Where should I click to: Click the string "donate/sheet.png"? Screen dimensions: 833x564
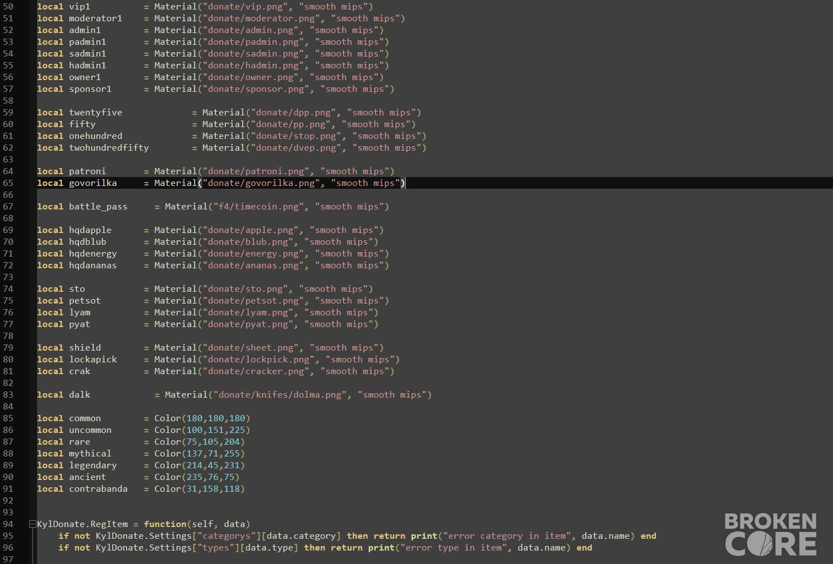[251, 348]
